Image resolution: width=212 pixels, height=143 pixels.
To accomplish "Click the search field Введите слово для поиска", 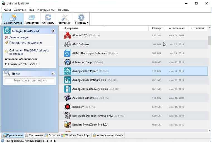I will [x=29, y=81].
